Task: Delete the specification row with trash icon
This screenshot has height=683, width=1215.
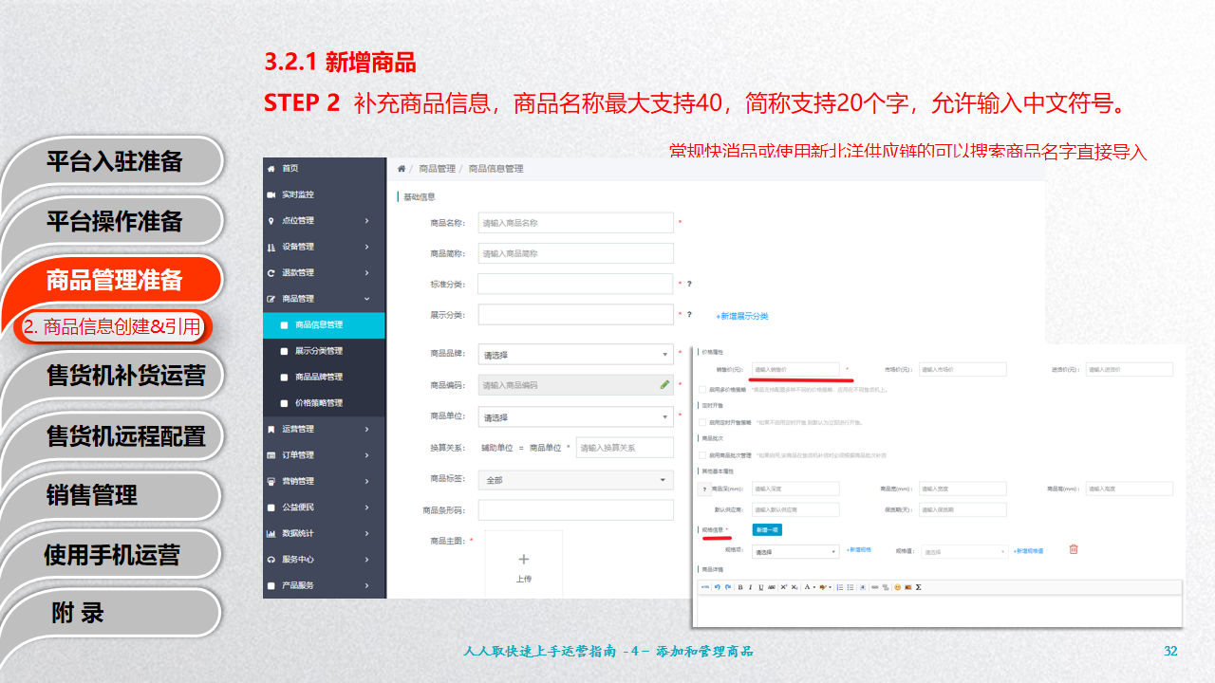Action: (x=1074, y=548)
